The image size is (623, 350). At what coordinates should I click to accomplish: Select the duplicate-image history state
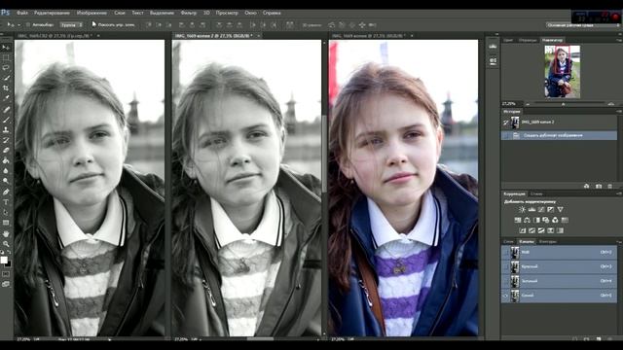559,135
